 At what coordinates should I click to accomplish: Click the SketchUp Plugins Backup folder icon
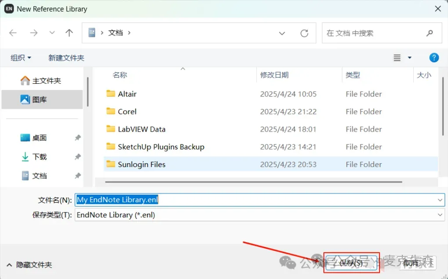pos(111,147)
